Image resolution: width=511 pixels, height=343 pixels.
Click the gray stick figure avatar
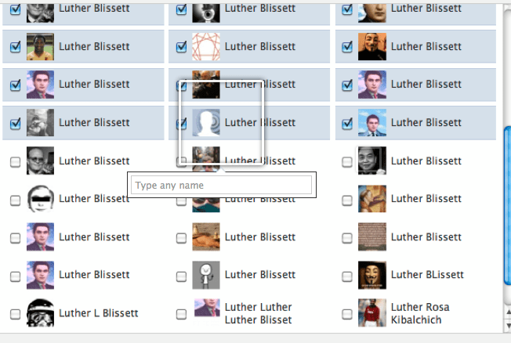point(206,275)
